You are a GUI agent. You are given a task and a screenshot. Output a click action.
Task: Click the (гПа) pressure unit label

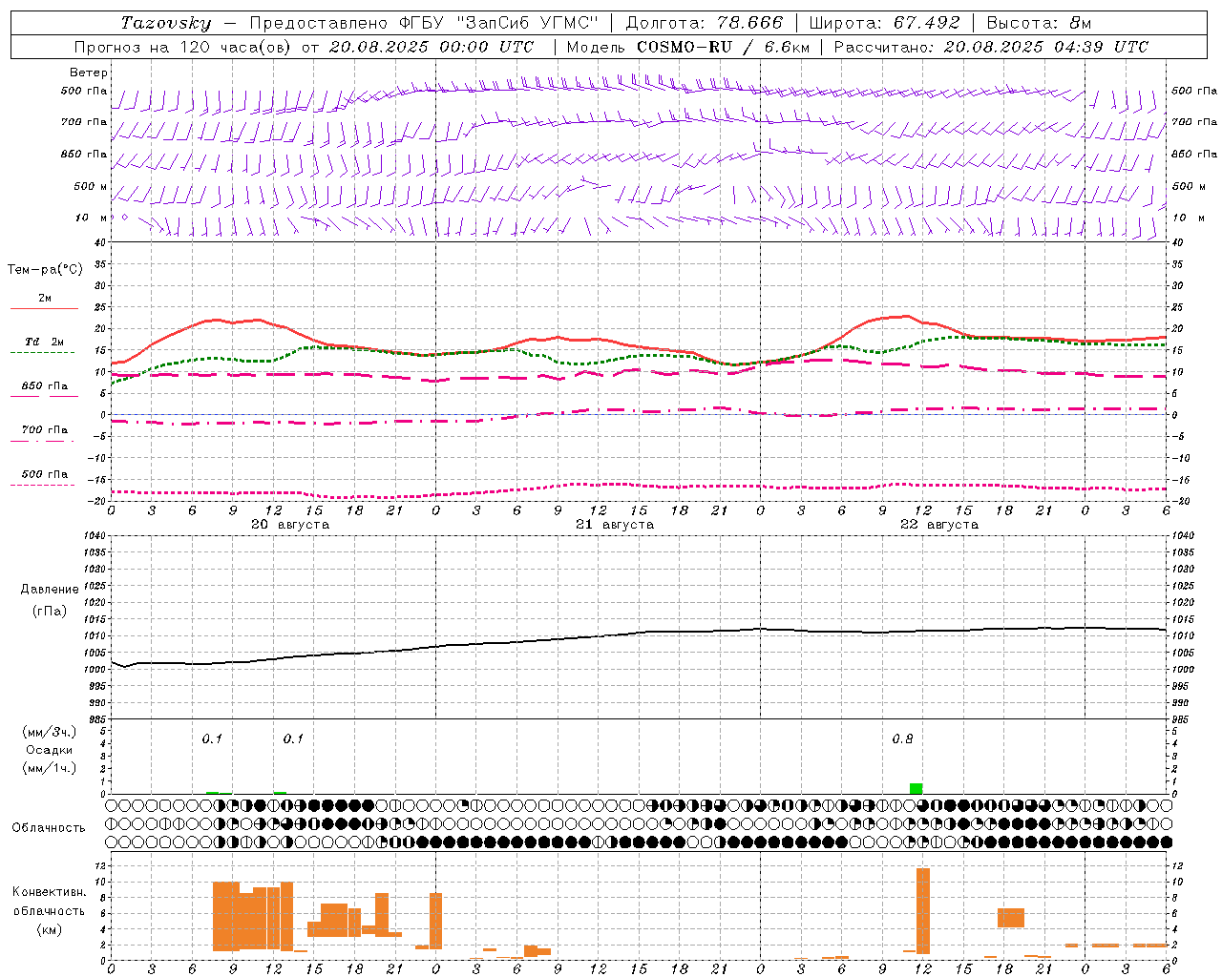point(50,611)
